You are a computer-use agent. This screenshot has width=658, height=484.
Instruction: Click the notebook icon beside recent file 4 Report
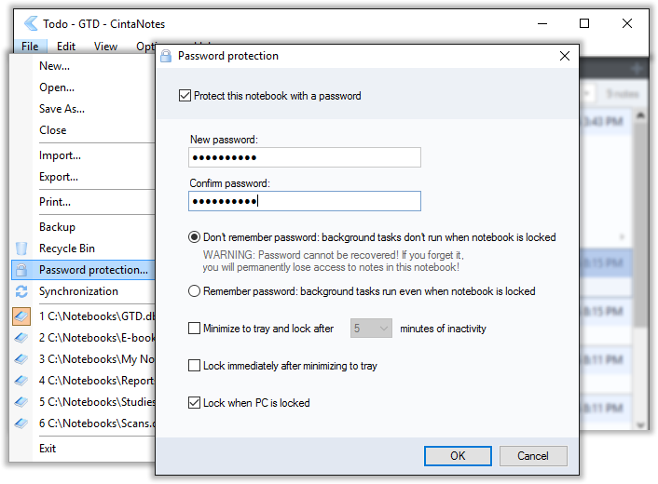click(x=21, y=381)
